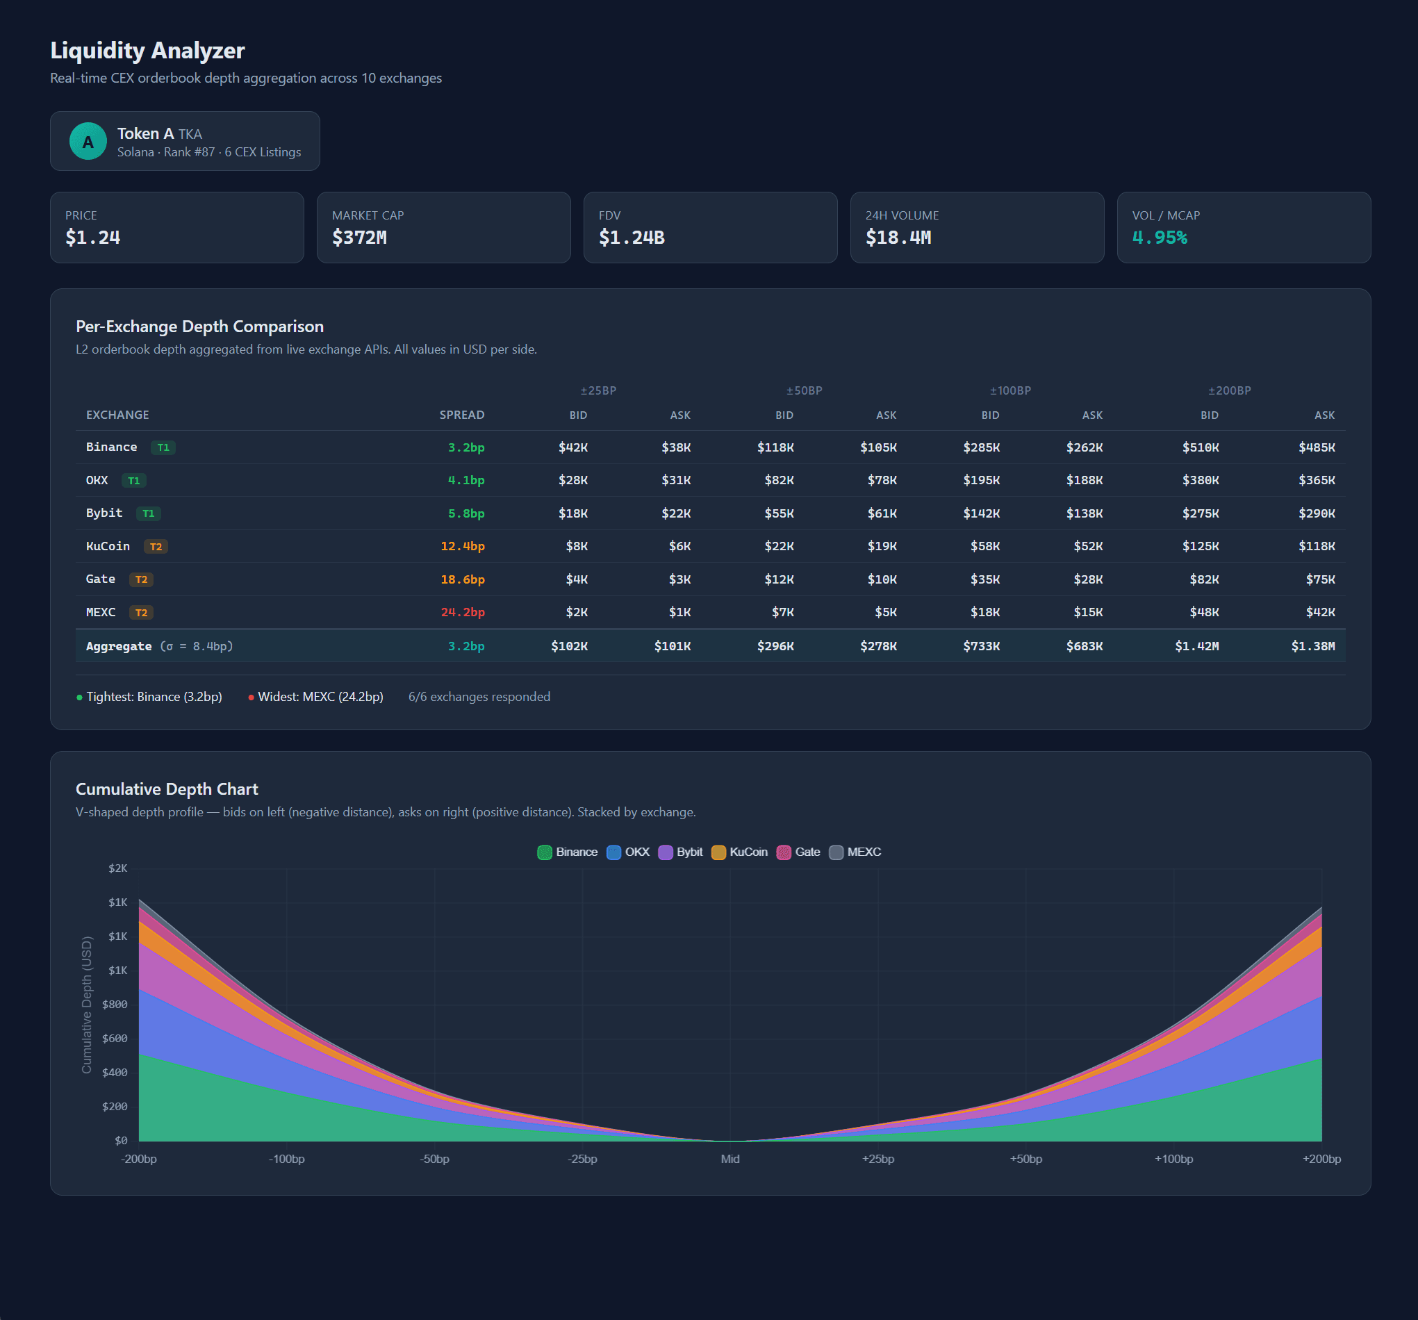This screenshot has width=1418, height=1320.
Task: Select the T2 tier badge beside KuCoin
Action: [156, 546]
